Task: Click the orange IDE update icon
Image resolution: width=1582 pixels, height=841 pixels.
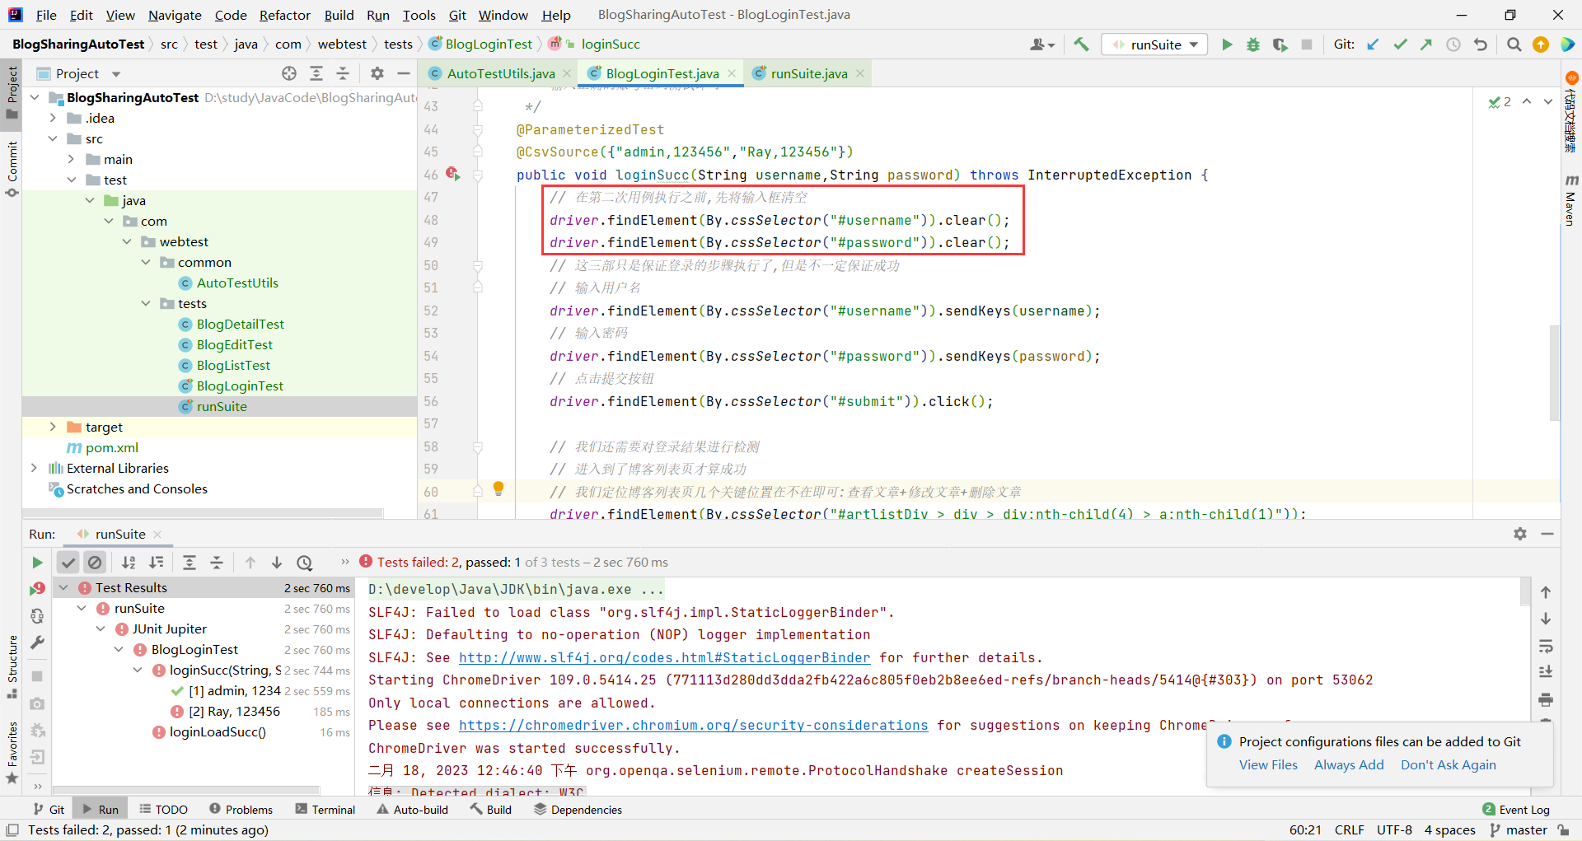Action: [1541, 44]
